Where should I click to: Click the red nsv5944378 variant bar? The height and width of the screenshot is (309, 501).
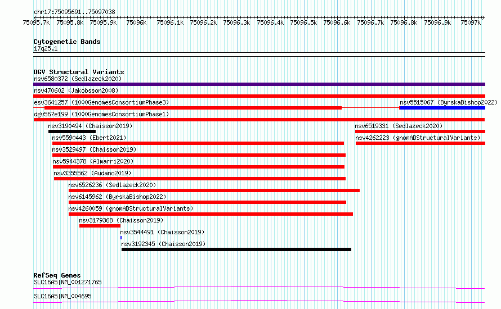199,167
